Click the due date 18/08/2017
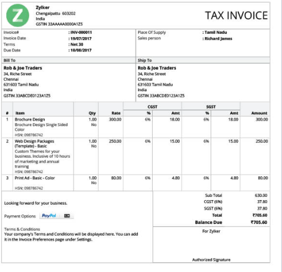282x272 pixels. [81, 50]
